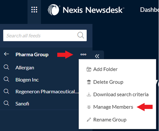Open Pharma Group three-dot options menu
The height and width of the screenshot is (131, 159).
tap(83, 54)
